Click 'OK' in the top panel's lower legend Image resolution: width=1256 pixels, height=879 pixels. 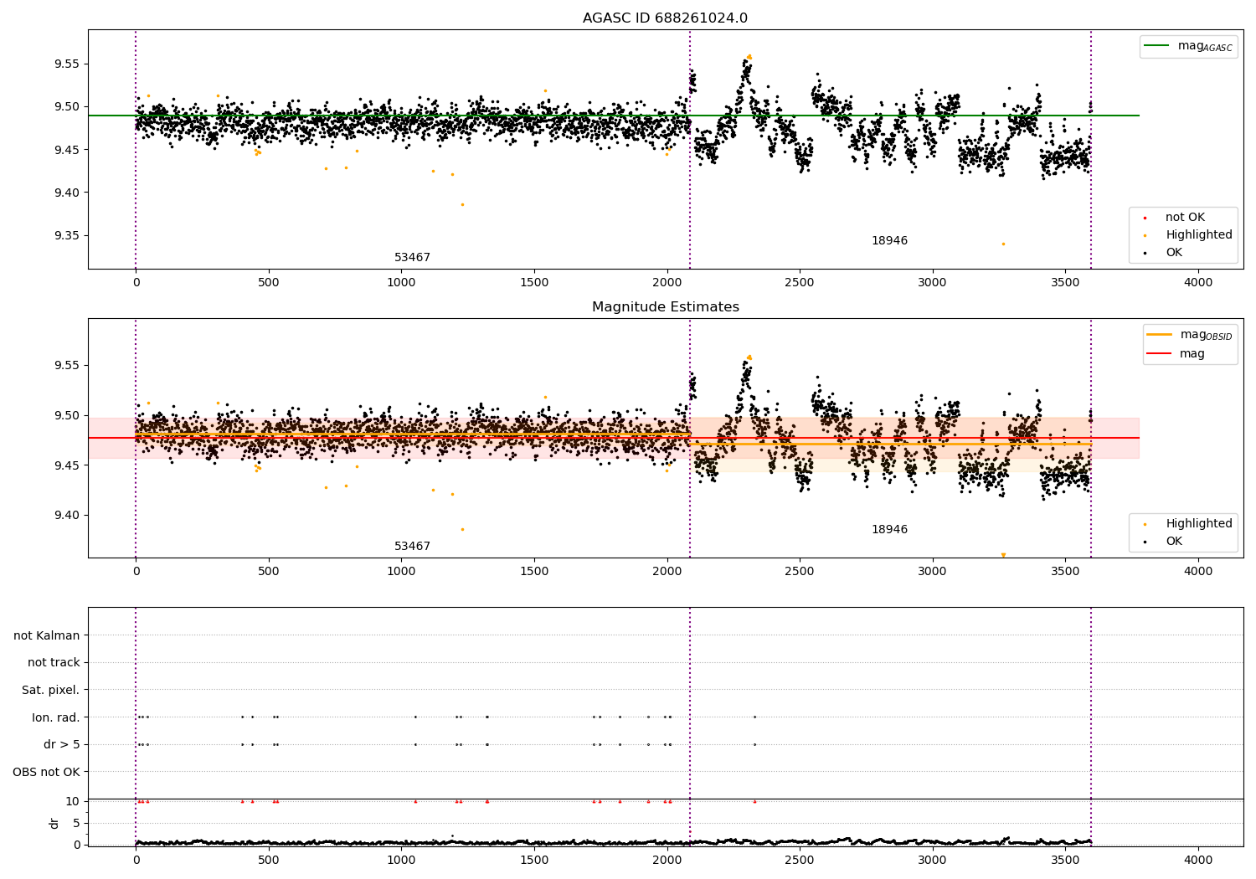pyautogui.click(x=1174, y=253)
